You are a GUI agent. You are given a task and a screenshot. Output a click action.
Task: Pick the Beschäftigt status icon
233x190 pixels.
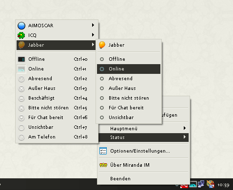click(21, 98)
